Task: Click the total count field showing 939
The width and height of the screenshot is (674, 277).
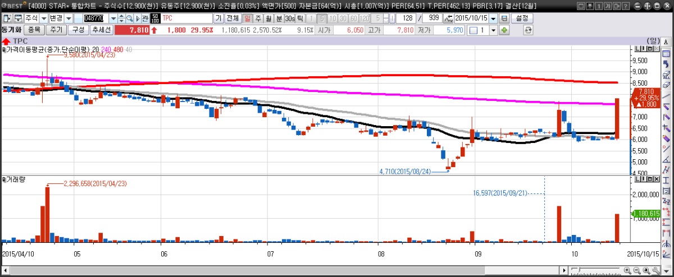Action: [x=432, y=19]
